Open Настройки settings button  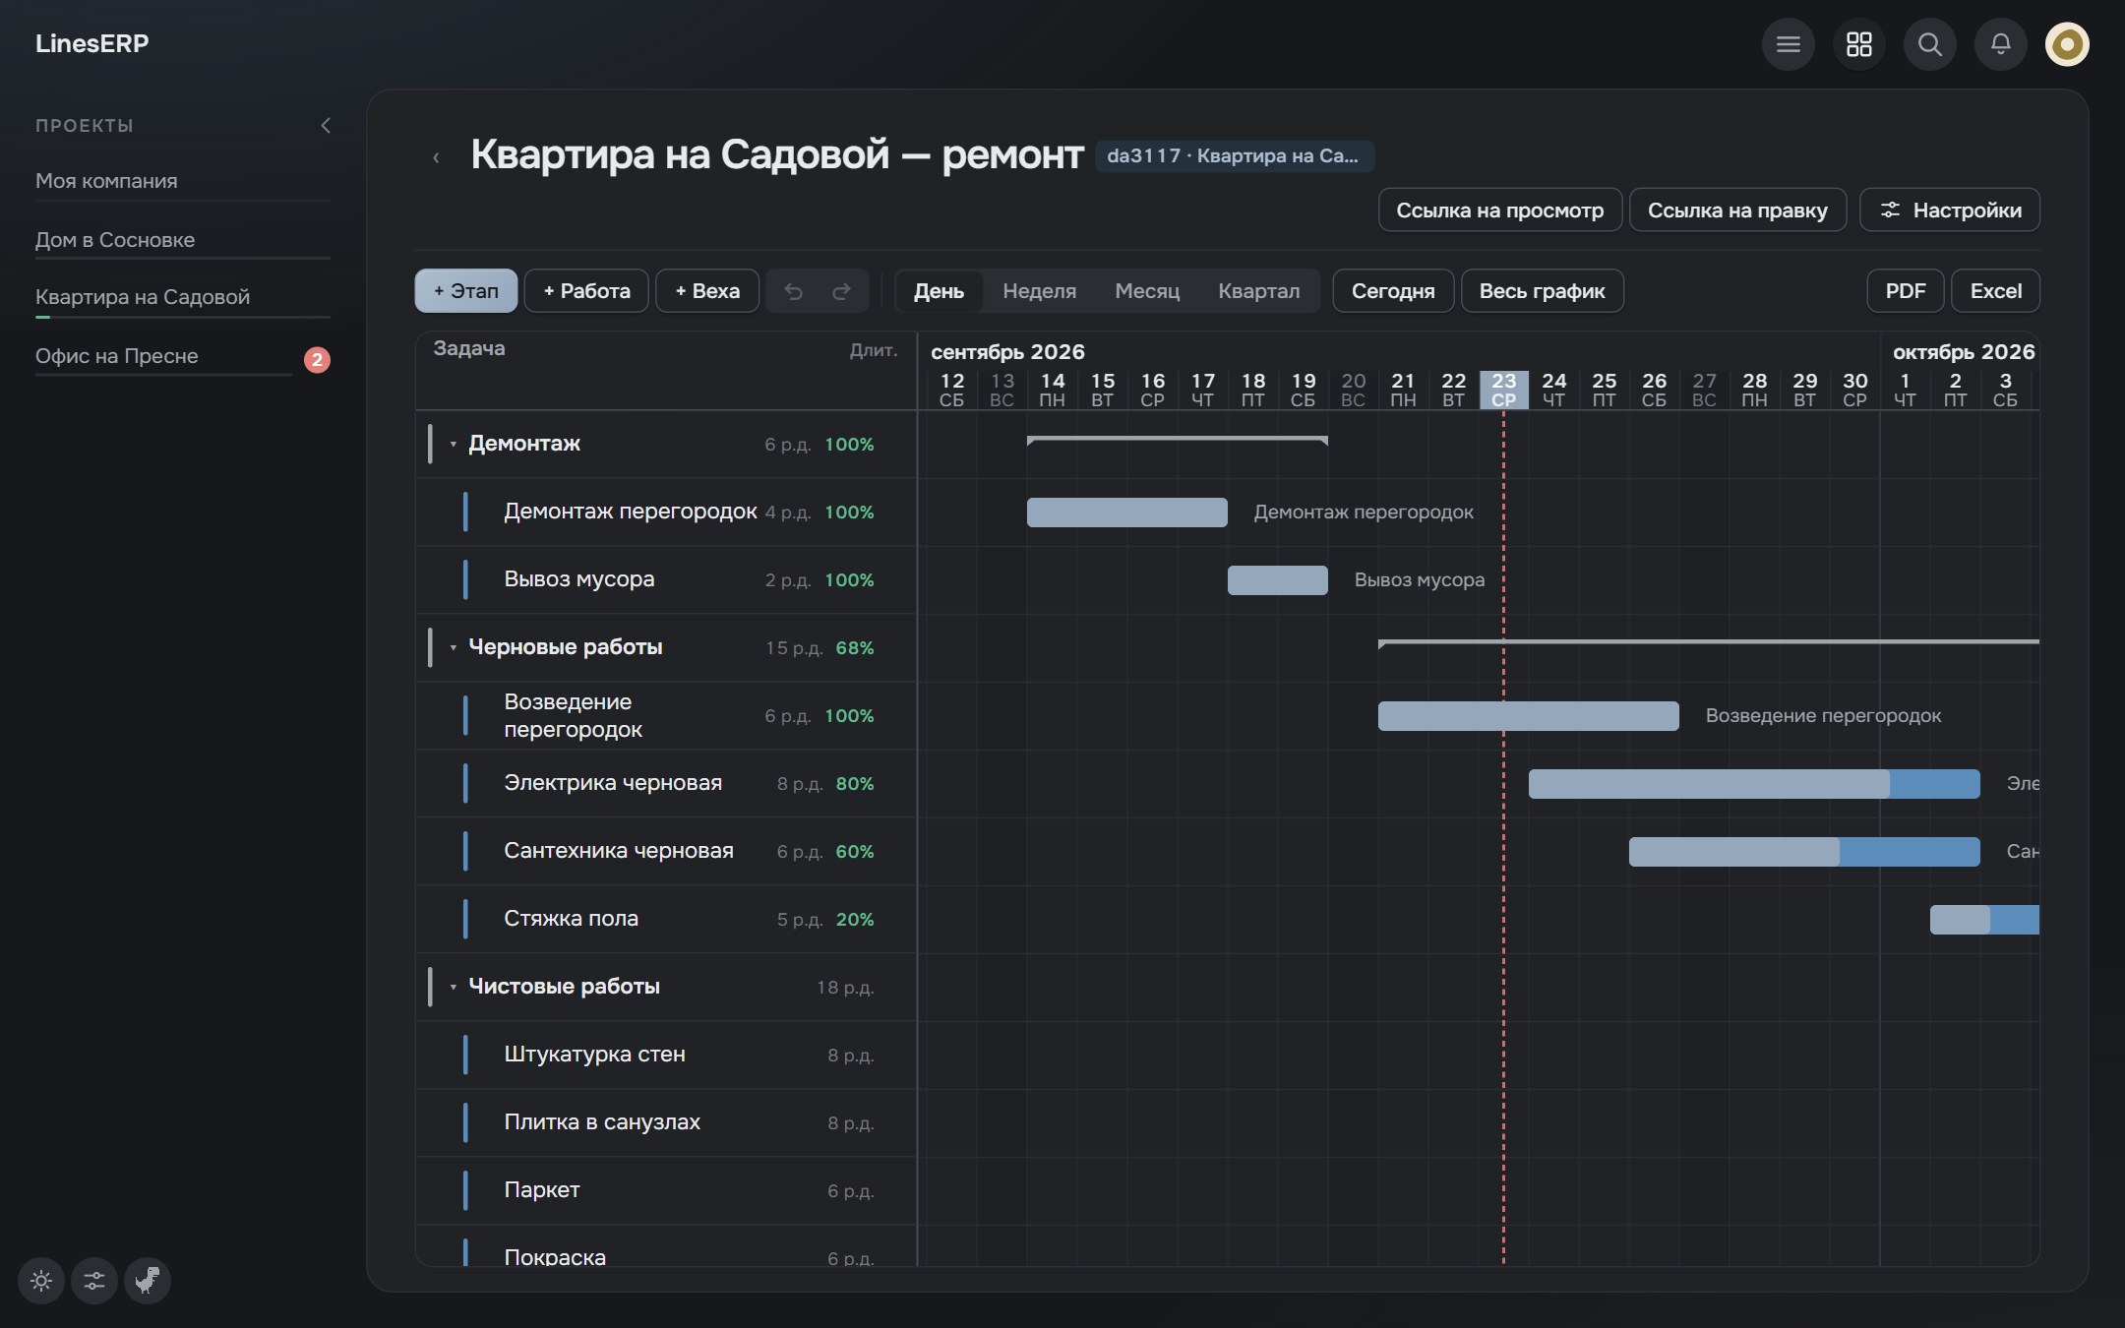(x=1950, y=211)
